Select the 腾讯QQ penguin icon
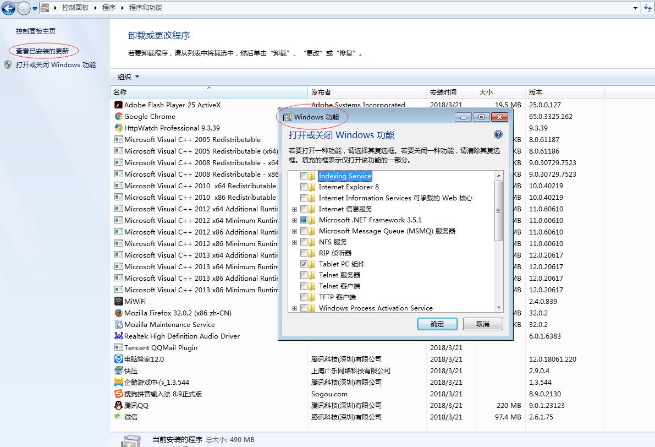Viewport: 655px width, 447px height. coord(118,405)
